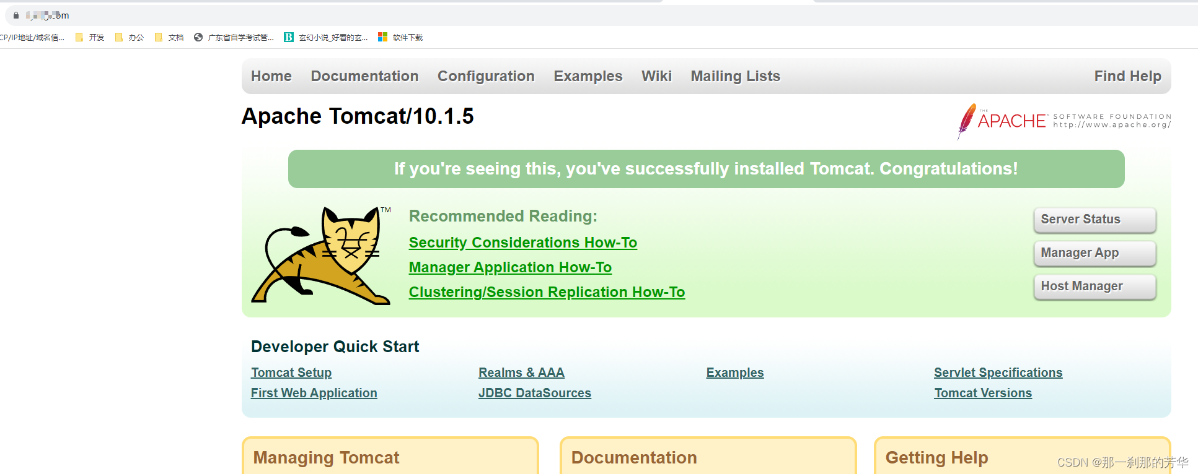Open Security Considerations How-To link

[x=523, y=243]
